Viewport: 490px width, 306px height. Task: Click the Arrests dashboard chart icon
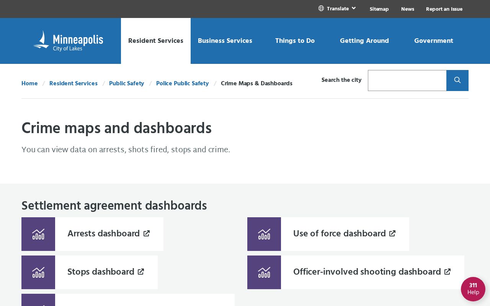click(38, 234)
